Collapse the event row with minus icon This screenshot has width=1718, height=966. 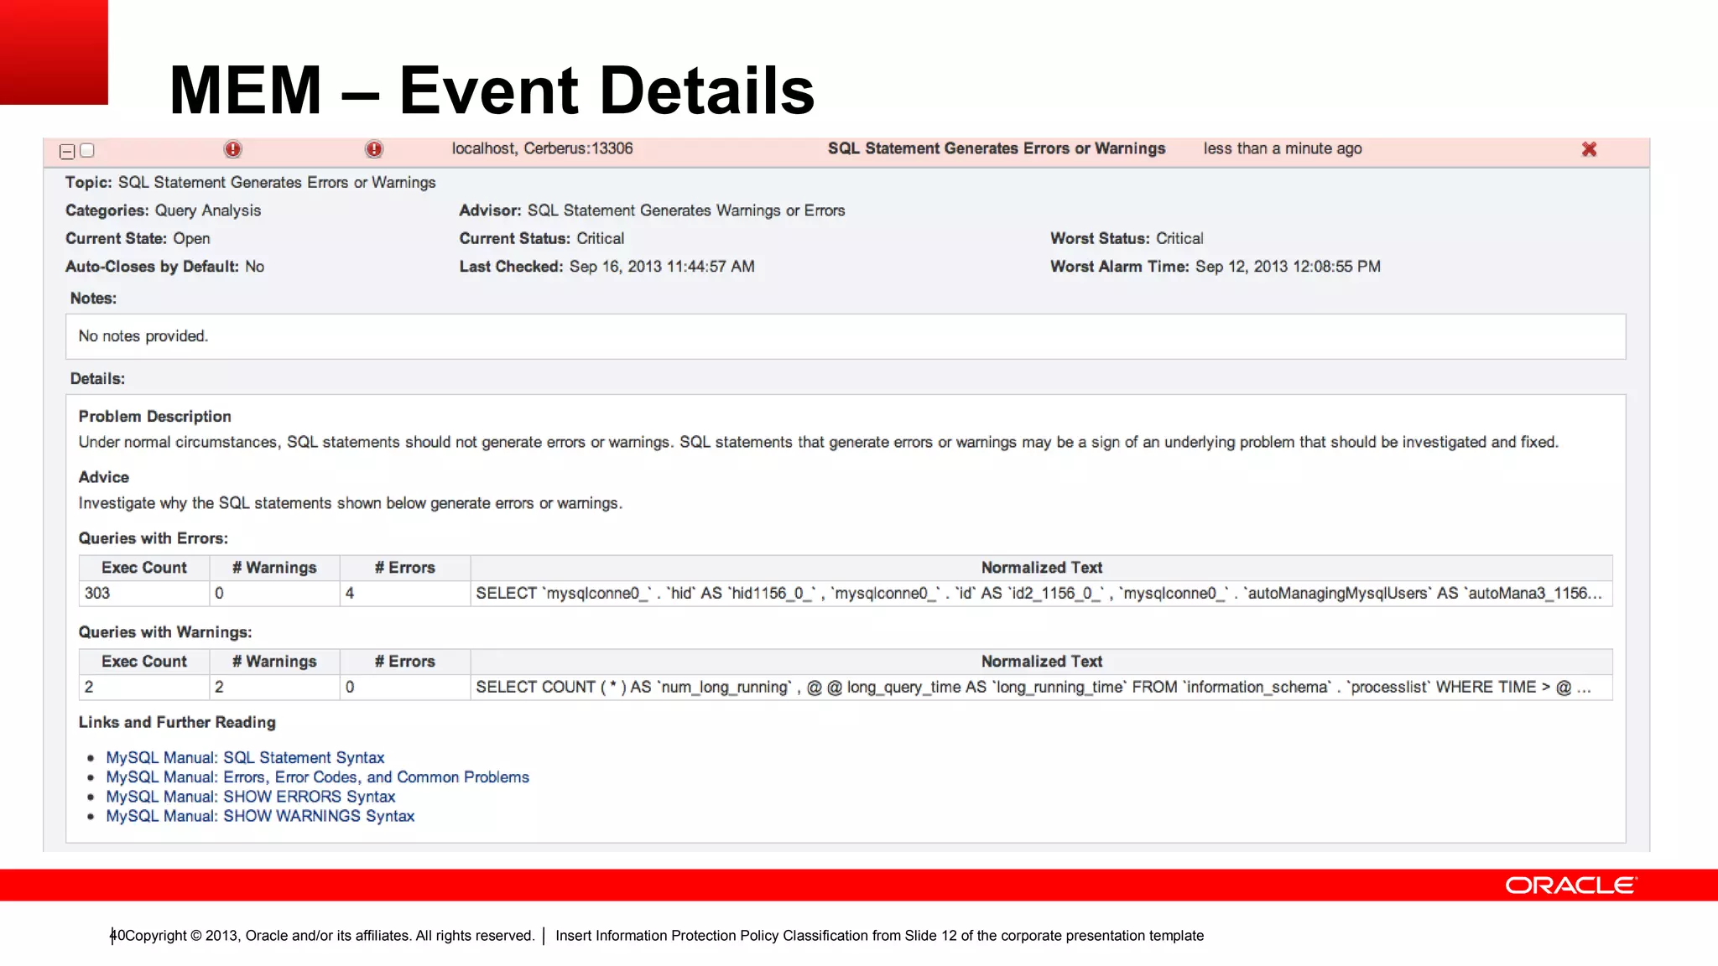click(x=67, y=151)
